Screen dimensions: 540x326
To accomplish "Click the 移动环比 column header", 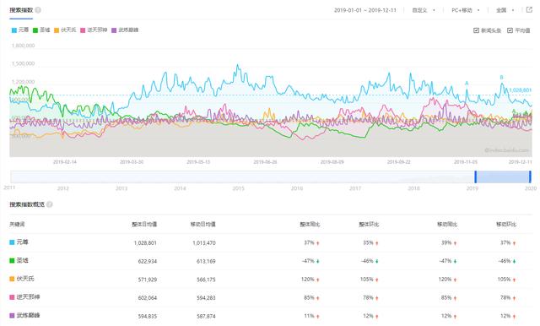I will point(506,225).
